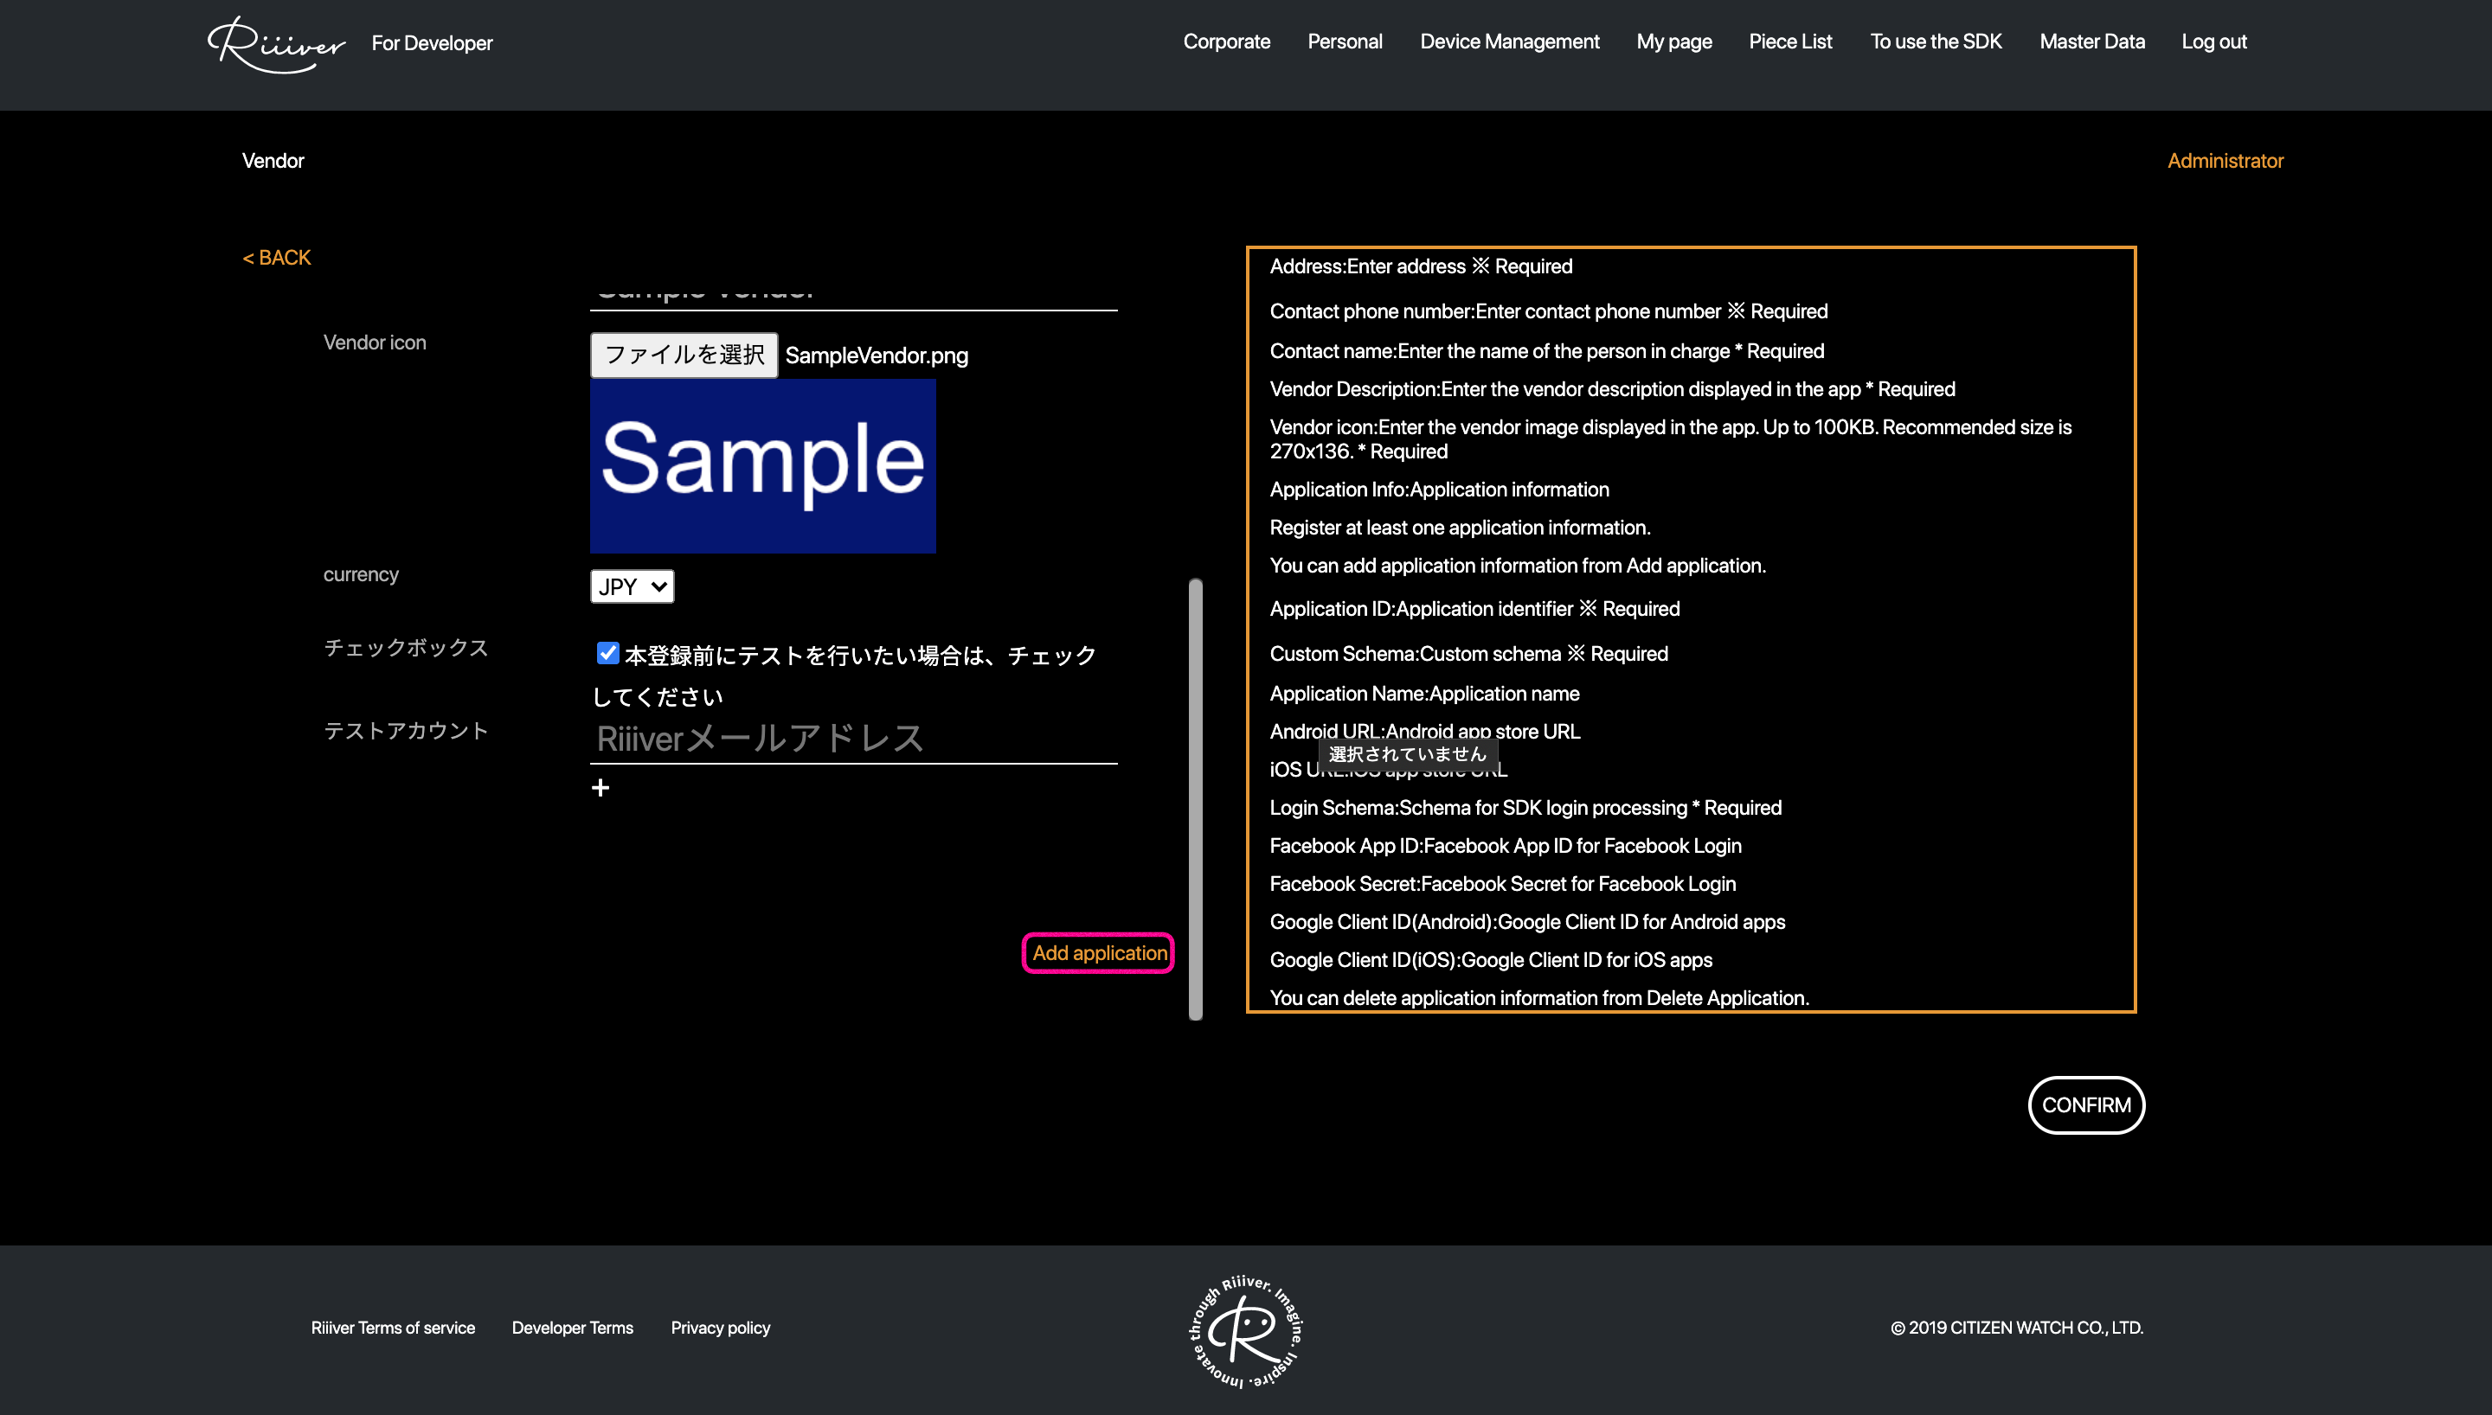
Task: Open the JPY currency dropdown
Action: pos(632,586)
